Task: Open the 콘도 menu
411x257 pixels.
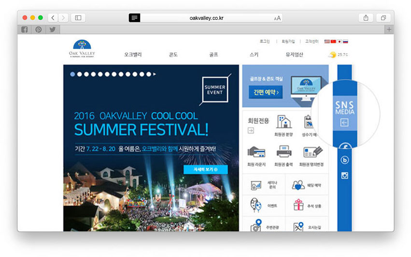Action: (x=173, y=55)
